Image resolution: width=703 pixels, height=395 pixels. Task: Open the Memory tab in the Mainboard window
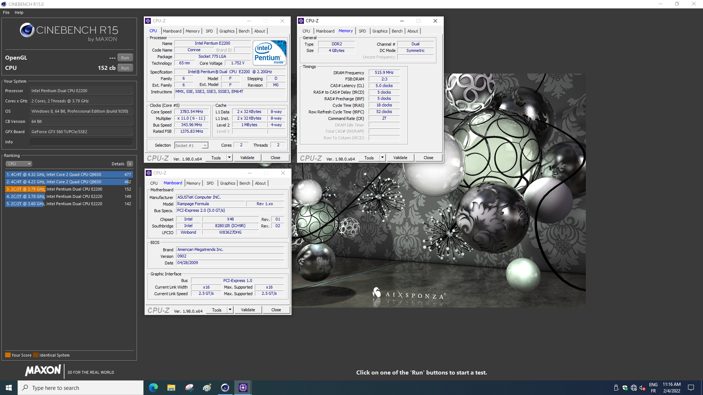click(x=193, y=183)
